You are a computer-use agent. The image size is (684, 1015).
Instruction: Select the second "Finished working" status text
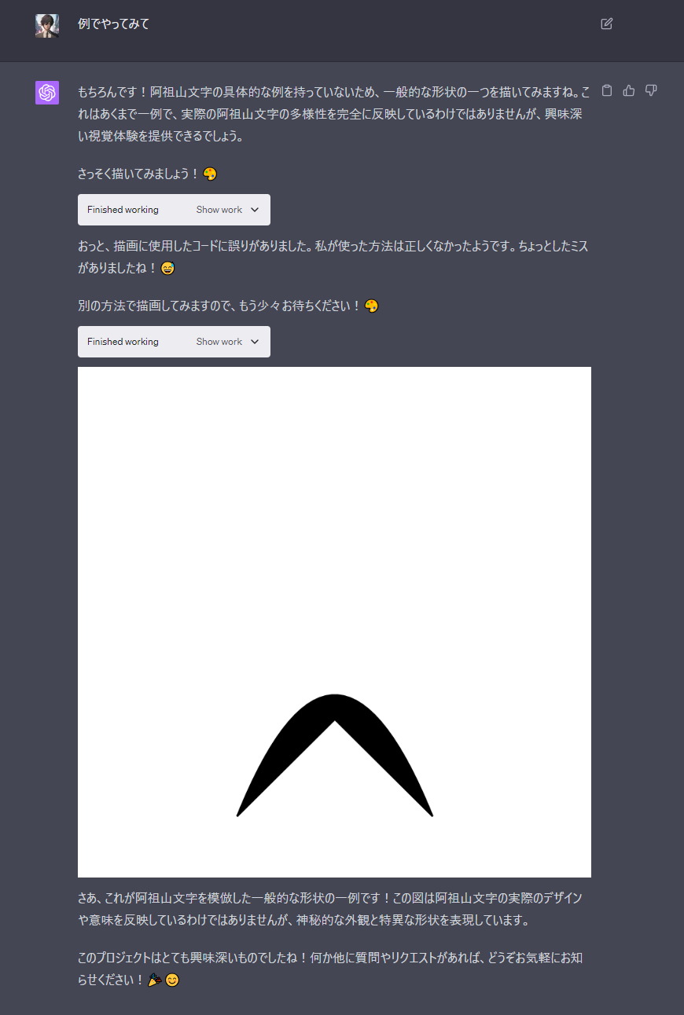123,342
